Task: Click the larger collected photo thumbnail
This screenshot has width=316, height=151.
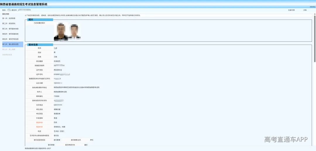Action: pos(61,32)
